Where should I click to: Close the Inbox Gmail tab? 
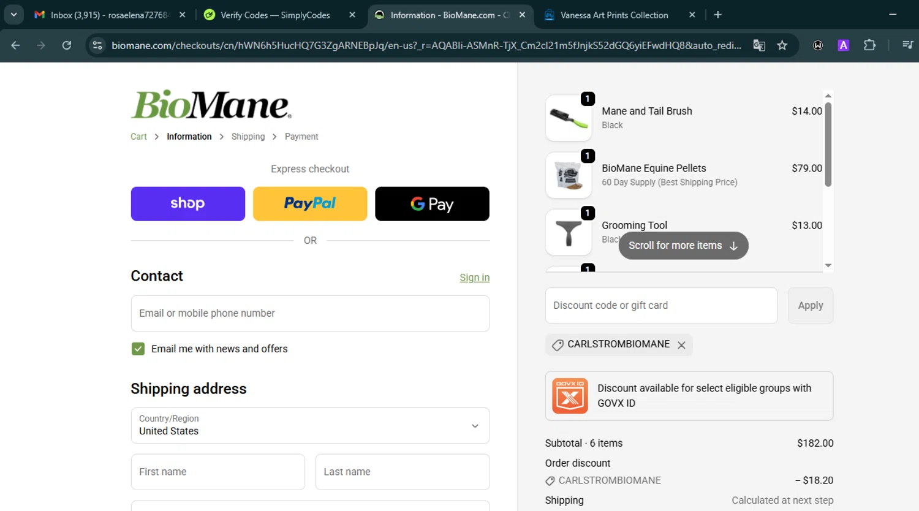(x=182, y=15)
